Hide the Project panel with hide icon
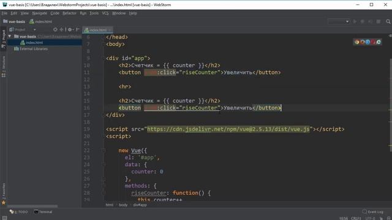The image size is (392, 220). coord(78,30)
